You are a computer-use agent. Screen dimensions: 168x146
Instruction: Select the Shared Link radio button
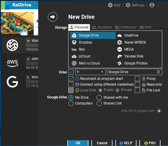[x=99, y=103]
